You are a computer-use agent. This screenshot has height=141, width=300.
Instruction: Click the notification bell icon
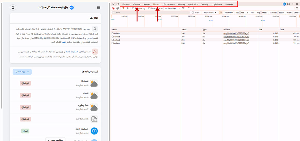pos(13,7)
